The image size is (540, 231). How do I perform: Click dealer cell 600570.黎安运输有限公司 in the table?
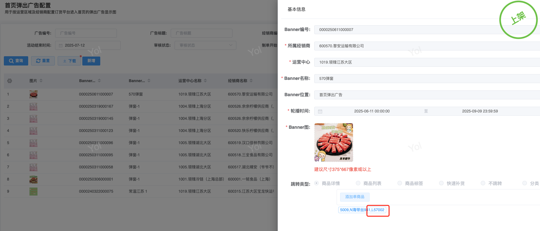pos(250,94)
